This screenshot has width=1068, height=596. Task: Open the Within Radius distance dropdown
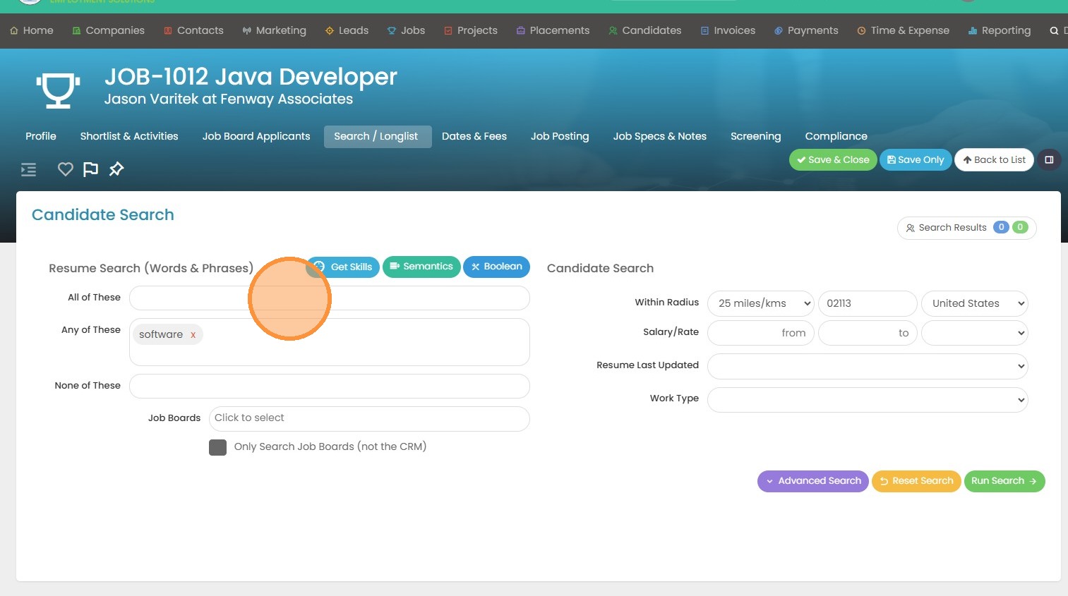(x=760, y=303)
